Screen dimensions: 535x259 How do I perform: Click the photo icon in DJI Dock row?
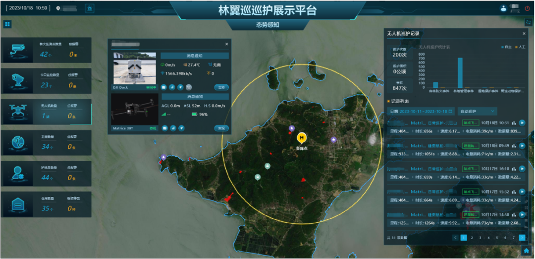click(164, 87)
